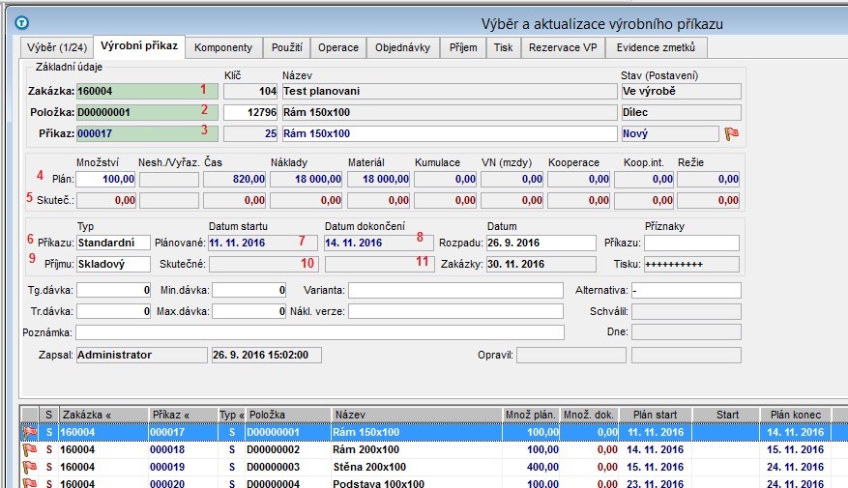Switch to the Příjem tab

[463, 47]
